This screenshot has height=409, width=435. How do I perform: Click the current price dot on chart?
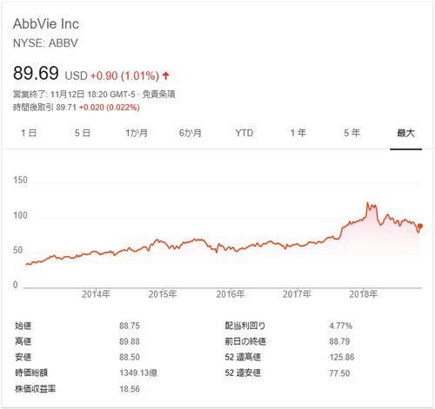419,226
